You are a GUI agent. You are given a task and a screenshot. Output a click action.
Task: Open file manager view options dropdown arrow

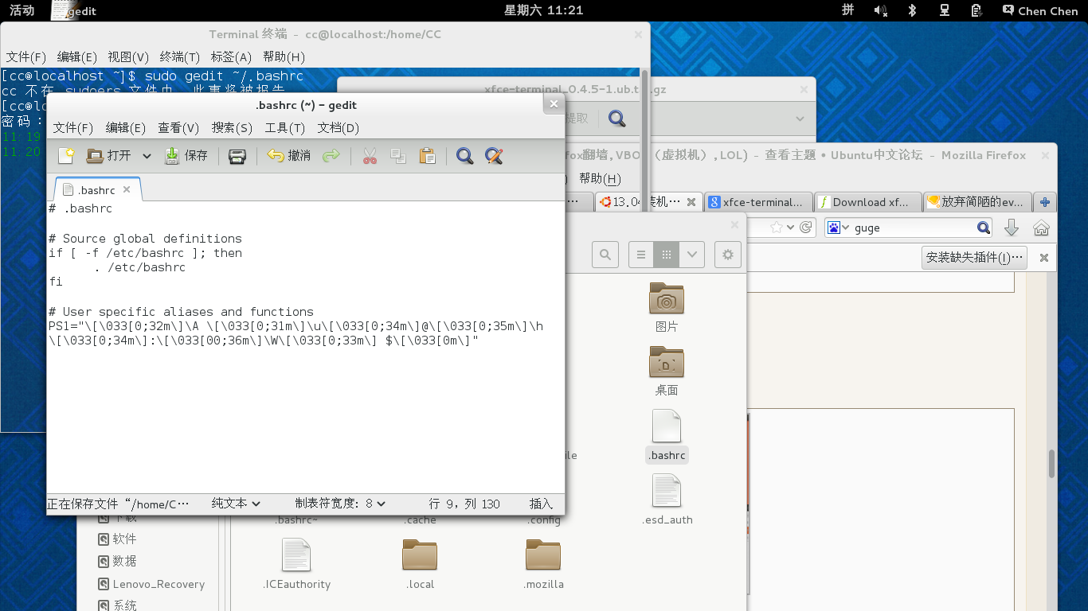point(692,255)
